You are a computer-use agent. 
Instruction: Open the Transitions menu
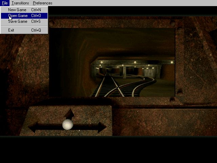click(20, 3)
